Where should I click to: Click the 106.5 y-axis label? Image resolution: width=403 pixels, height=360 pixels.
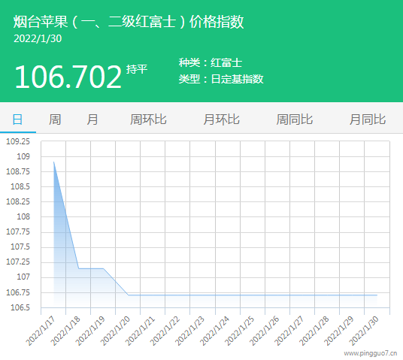(20, 307)
